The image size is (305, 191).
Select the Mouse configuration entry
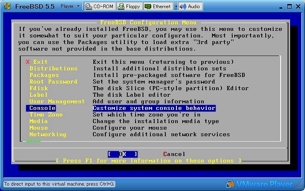coord(39,128)
